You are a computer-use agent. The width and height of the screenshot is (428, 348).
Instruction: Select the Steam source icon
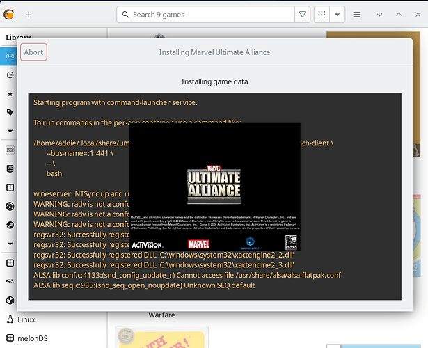click(x=10, y=225)
